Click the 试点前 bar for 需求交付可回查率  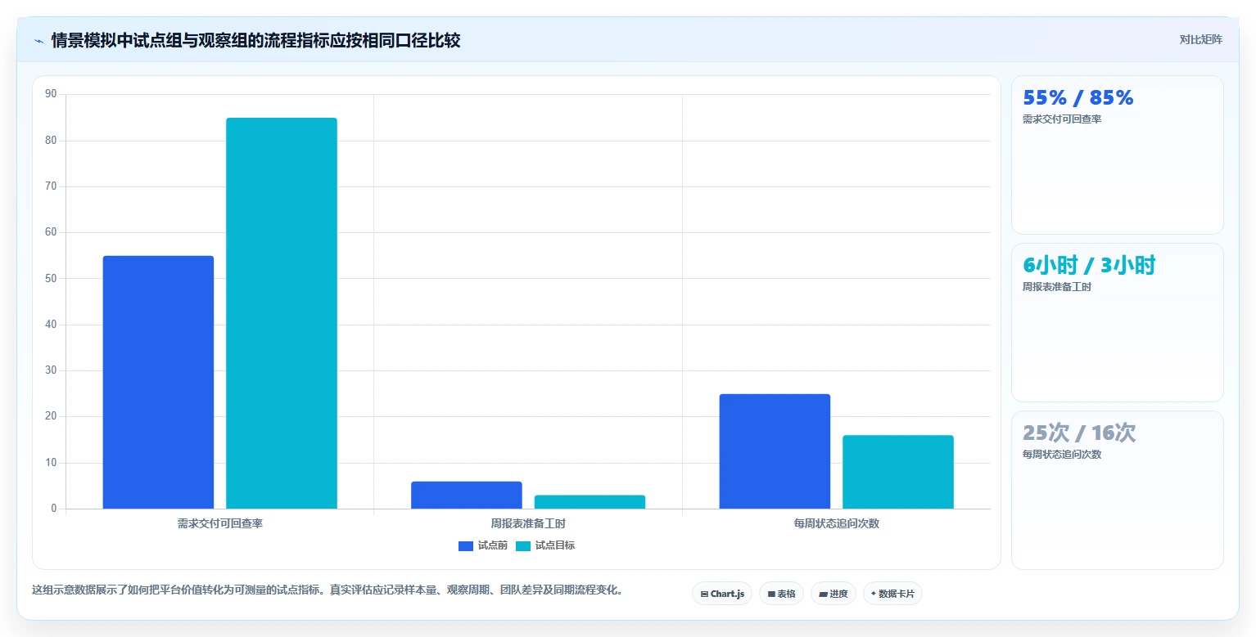coord(158,383)
